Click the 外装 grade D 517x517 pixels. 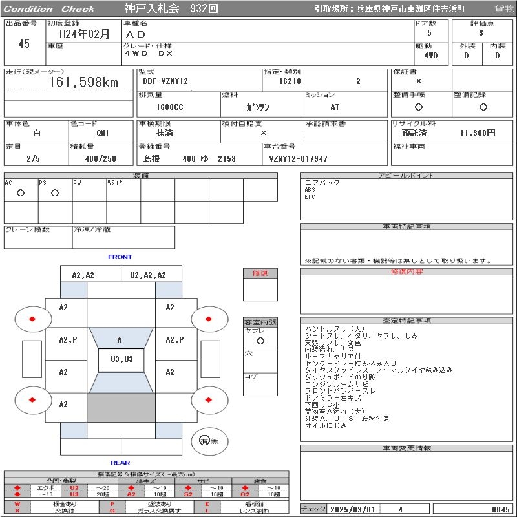tap(466, 56)
